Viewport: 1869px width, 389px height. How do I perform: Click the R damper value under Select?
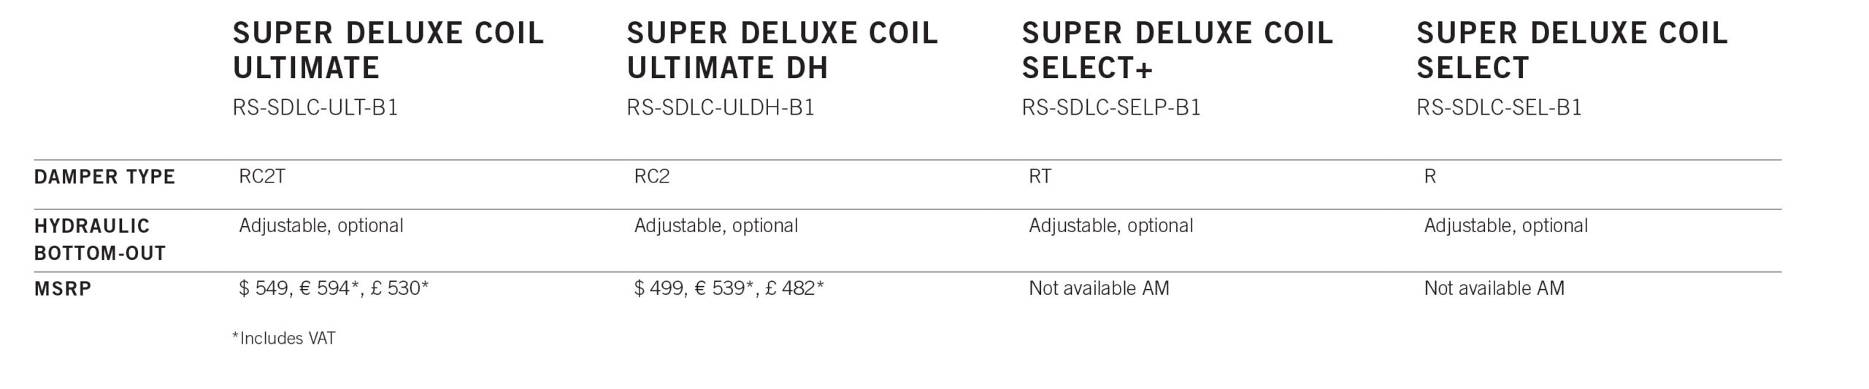pyautogui.click(x=1429, y=177)
